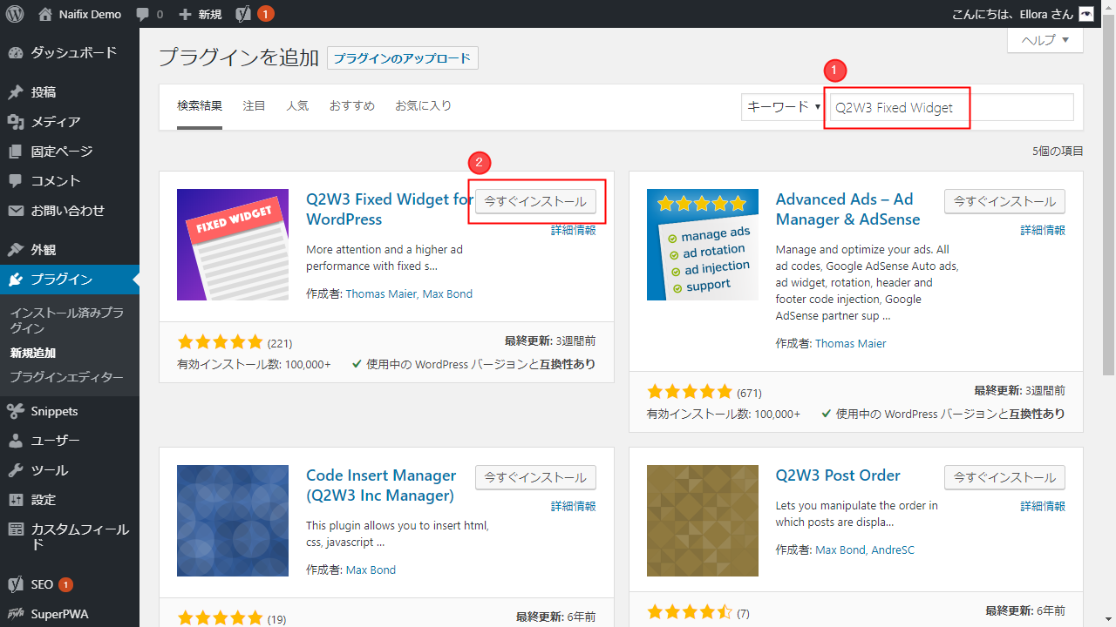Screen dimensions: 1116x627
Task: Install Advanced Ads plugin now
Action: pos(1004,202)
